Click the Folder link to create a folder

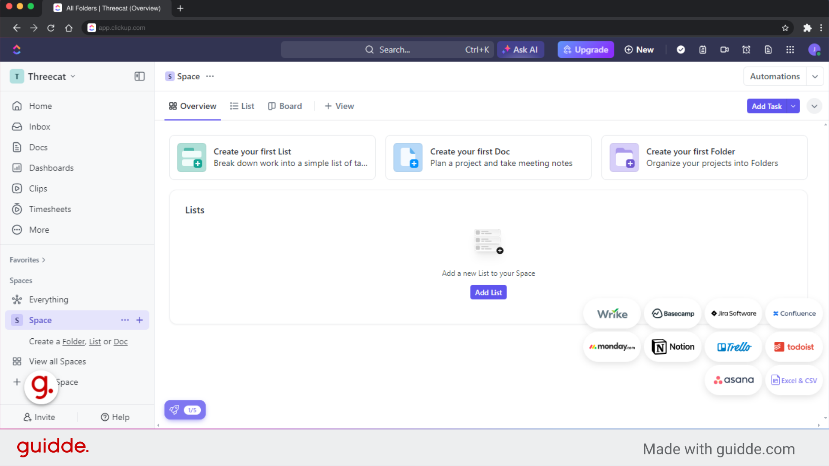coord(73,341)
